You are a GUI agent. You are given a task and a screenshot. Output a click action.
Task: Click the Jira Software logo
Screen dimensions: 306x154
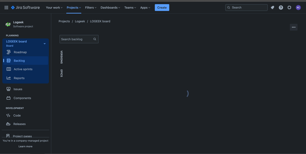(25, 8)
